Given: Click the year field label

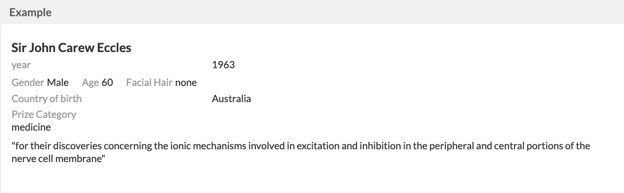Looking at the screenshot, I should pyautogui.click(x=21, y=65).
